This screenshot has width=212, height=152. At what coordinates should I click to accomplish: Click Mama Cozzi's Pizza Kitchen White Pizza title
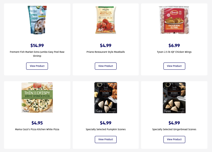pyautogui.click(x=37, y=129)
